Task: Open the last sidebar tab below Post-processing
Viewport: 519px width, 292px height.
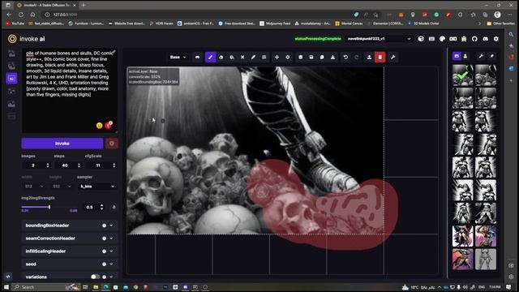Action: (x=11, y=117)
